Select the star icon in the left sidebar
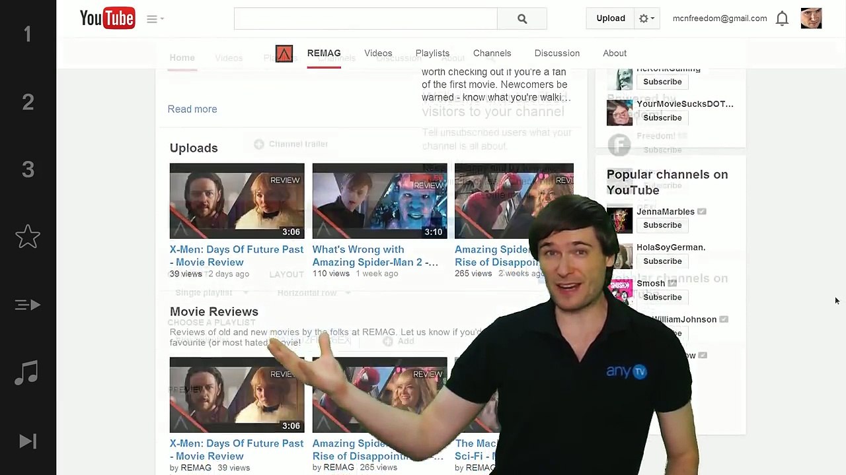Screen dimensions: 846x475 click(x=28, y=236)
